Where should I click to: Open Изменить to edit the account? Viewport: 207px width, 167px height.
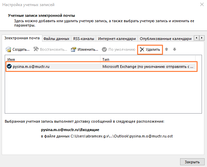(x=84, y=49)
